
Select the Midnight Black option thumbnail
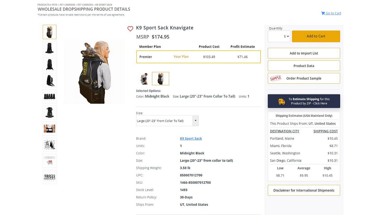pos(160,79)
